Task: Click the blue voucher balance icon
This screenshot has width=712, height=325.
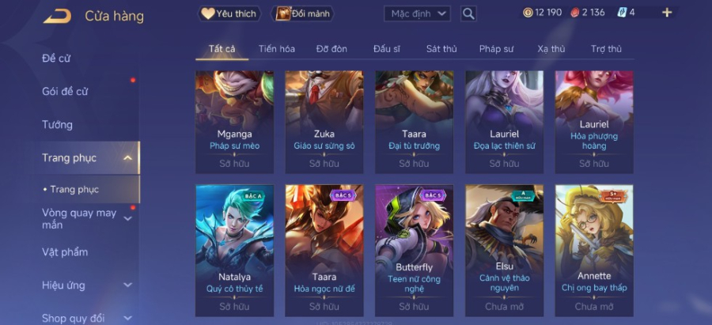Action: point(622,13)
